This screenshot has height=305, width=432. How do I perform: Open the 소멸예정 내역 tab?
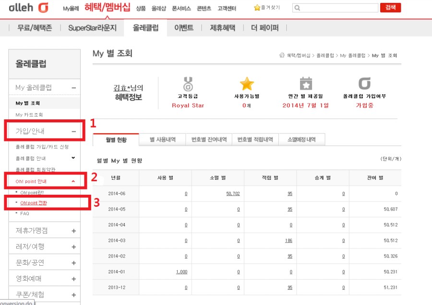click(301, 140)
